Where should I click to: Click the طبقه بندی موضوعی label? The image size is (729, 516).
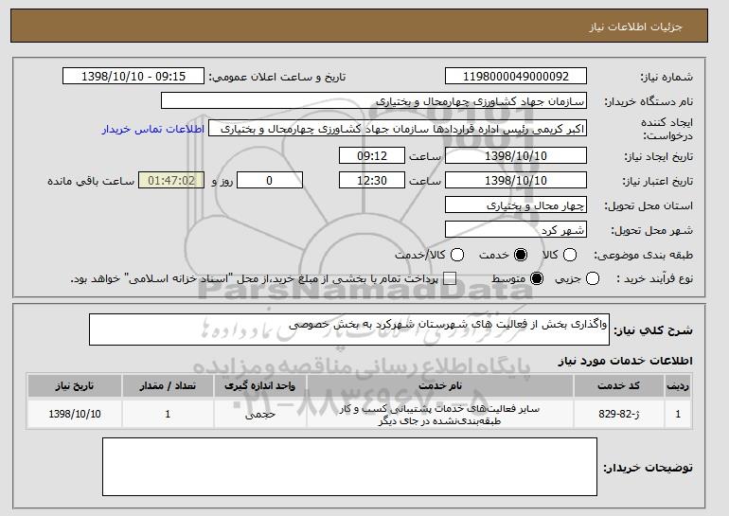point(643,255)
